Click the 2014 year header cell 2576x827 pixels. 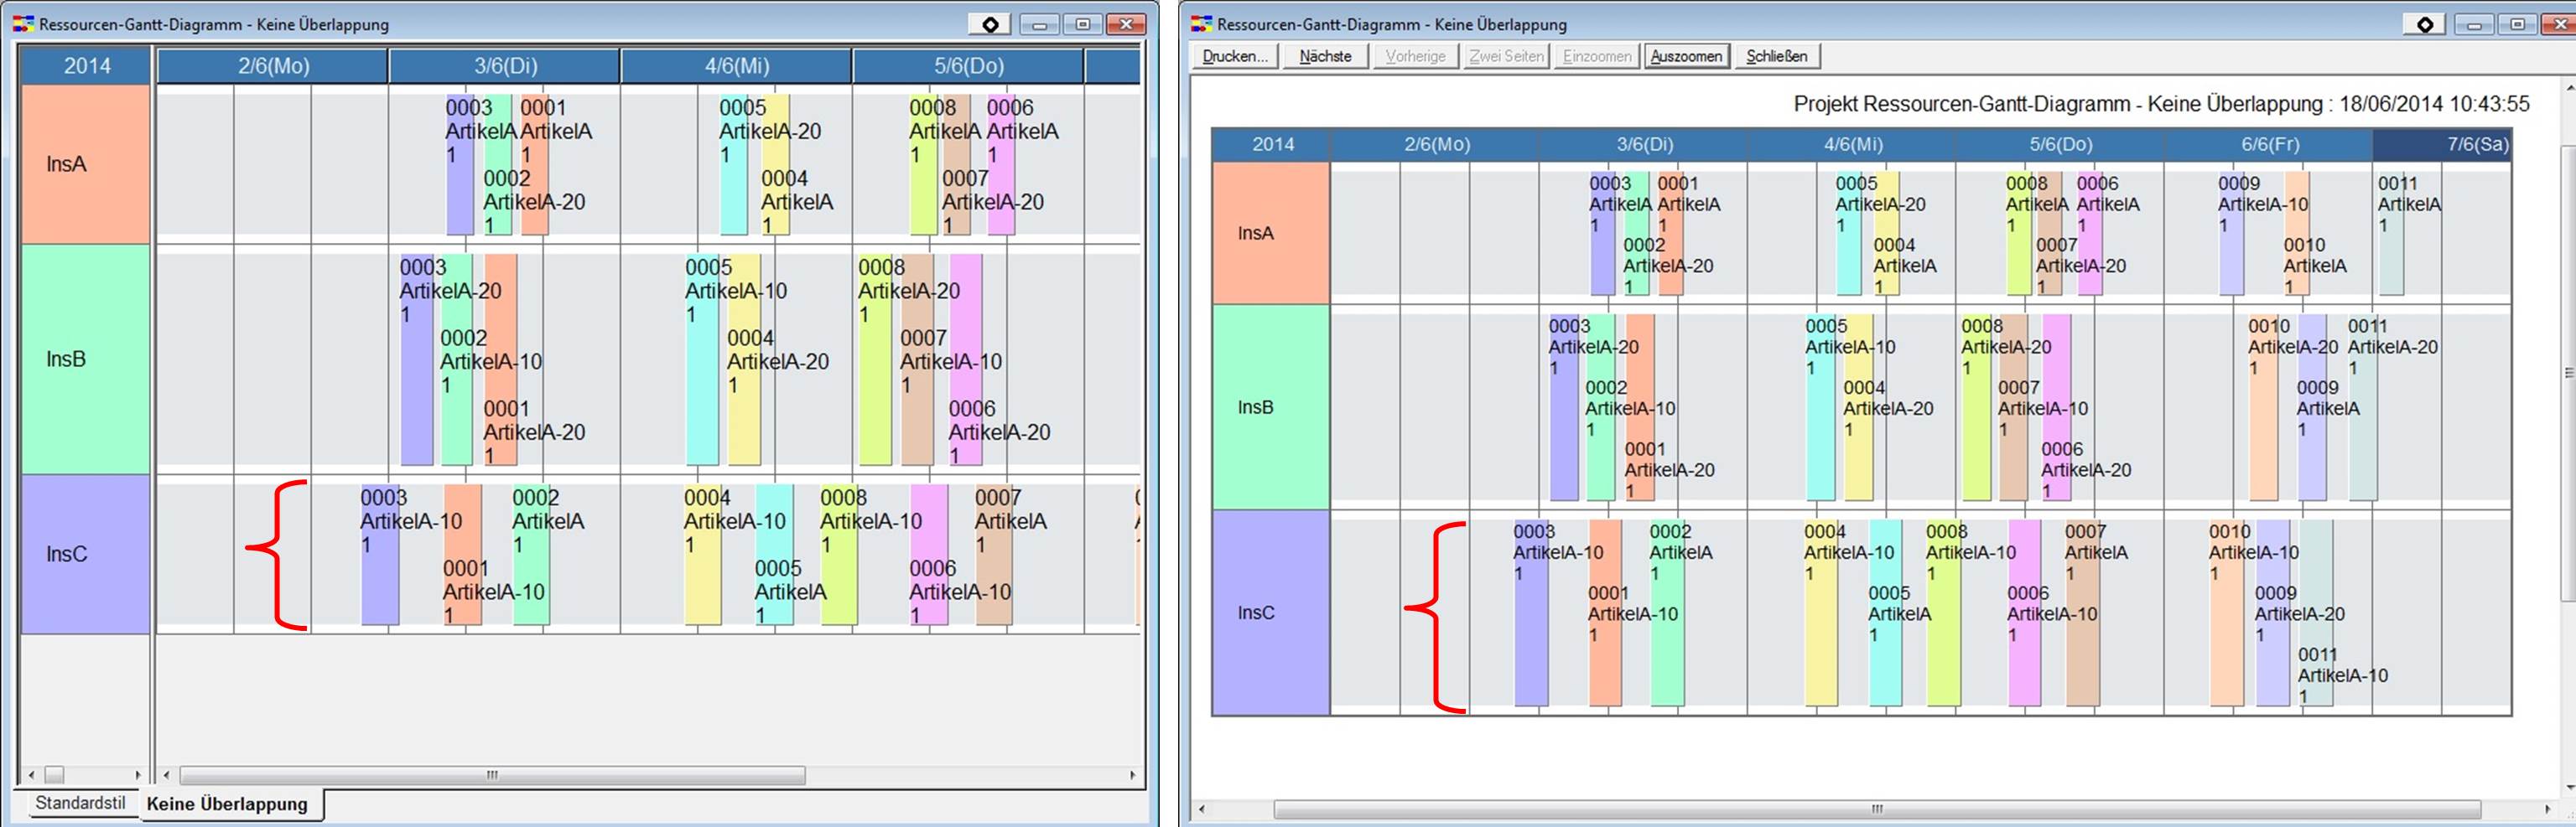point(88,66)
